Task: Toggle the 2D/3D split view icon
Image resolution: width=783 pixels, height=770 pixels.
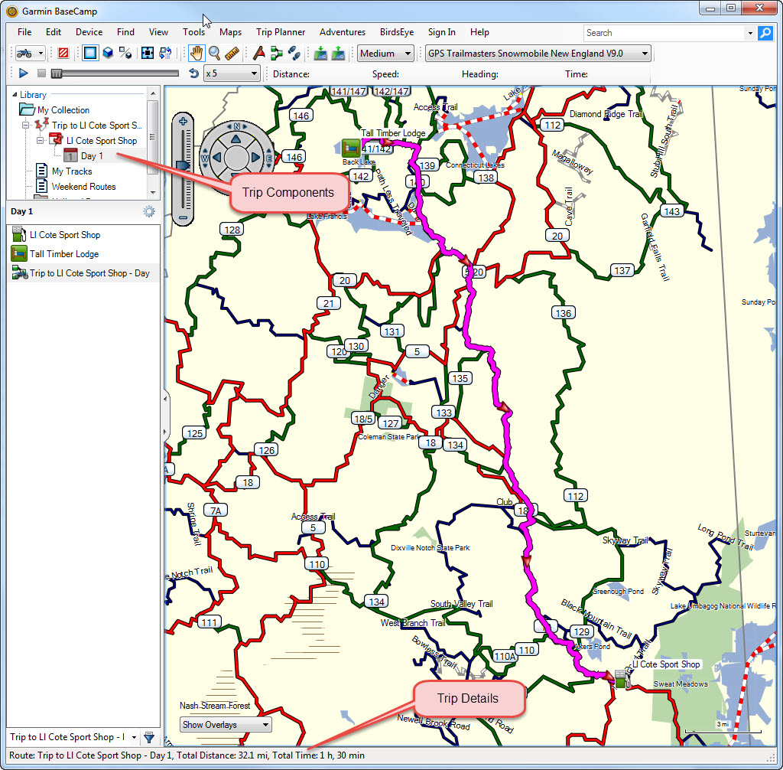Action: point(125,53)
